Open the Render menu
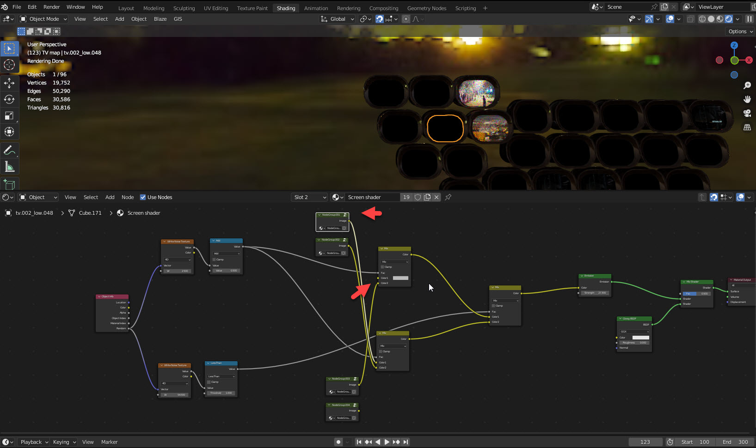This screenshot has width=756, height=448. (51, 7)
